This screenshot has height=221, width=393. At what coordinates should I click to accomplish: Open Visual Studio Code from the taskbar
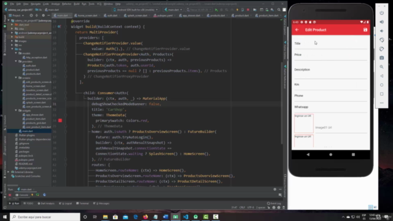(185, 217)
